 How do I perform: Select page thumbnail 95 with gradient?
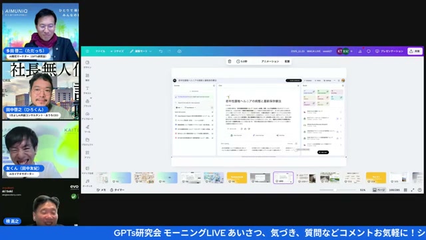point(167,178)
